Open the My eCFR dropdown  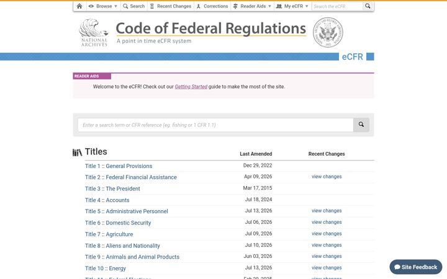pos(292,6)
